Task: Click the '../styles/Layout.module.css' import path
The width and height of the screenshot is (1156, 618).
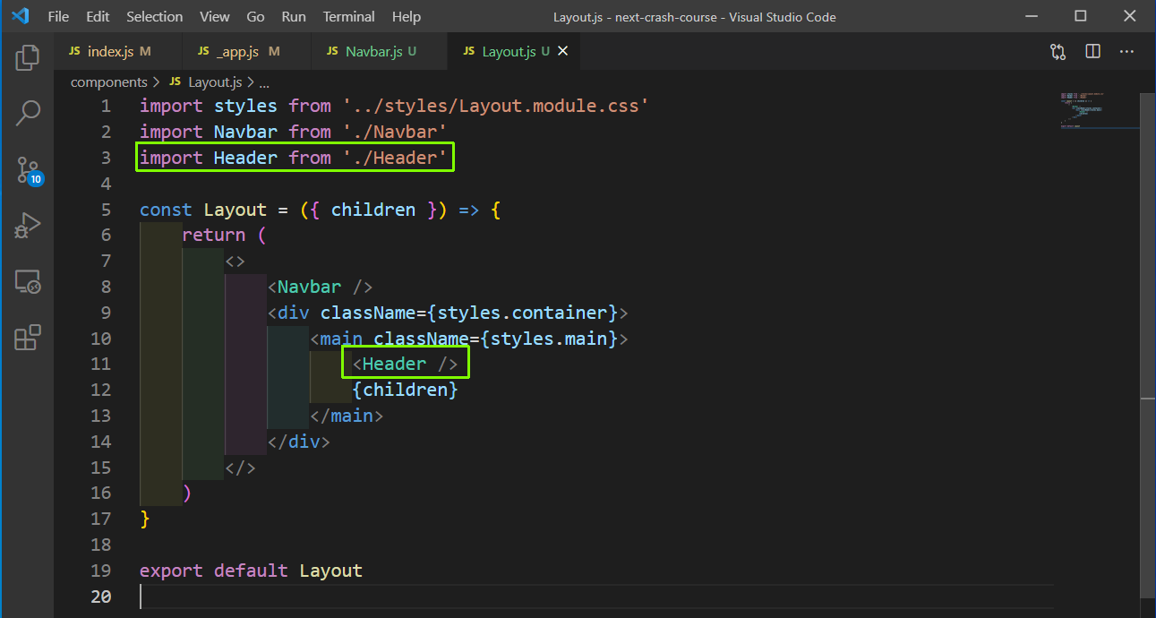Action: pos(495,107)
